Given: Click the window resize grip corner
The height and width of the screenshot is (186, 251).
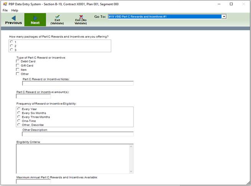Looking at the screenshot, I should pyautogui.click(x=248, y=183).
